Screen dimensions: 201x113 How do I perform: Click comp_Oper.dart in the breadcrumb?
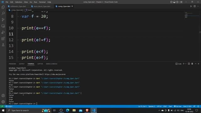click(x=17, y=10)
